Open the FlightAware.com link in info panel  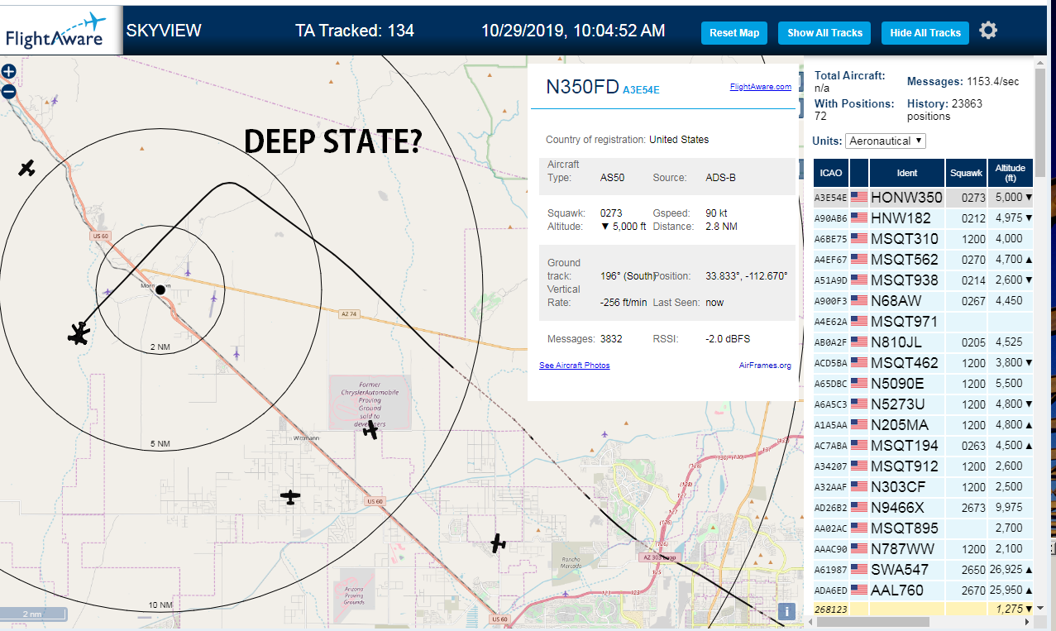click(x=761, y=87)
